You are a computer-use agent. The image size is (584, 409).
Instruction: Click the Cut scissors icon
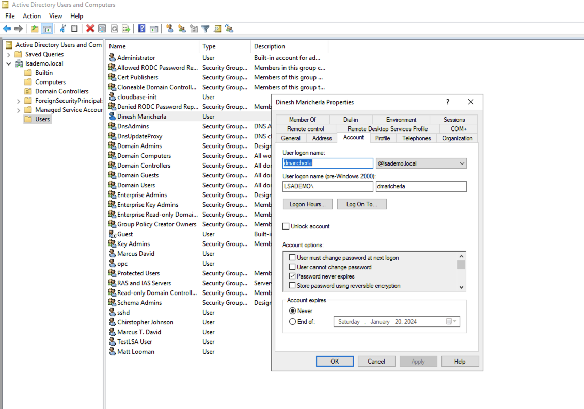click(62, 29)
